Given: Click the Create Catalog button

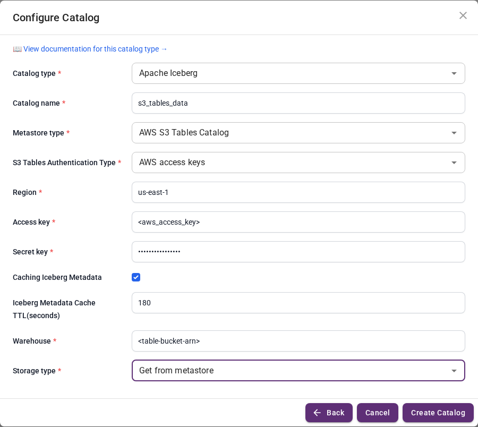Looking at the screenshot, I should point(438,413).
